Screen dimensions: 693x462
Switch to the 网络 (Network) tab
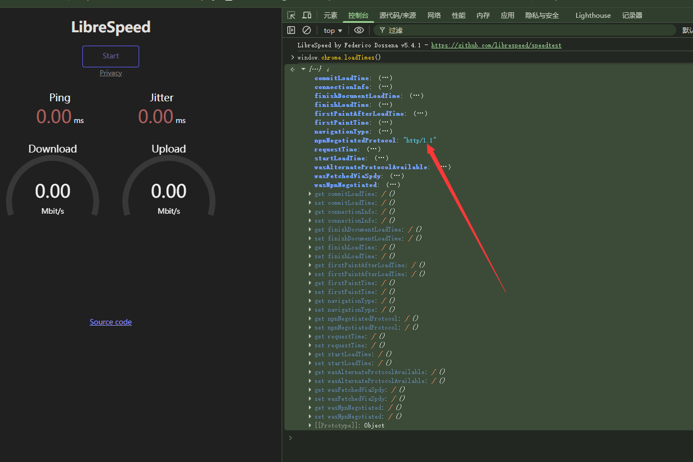pos(434,16)
